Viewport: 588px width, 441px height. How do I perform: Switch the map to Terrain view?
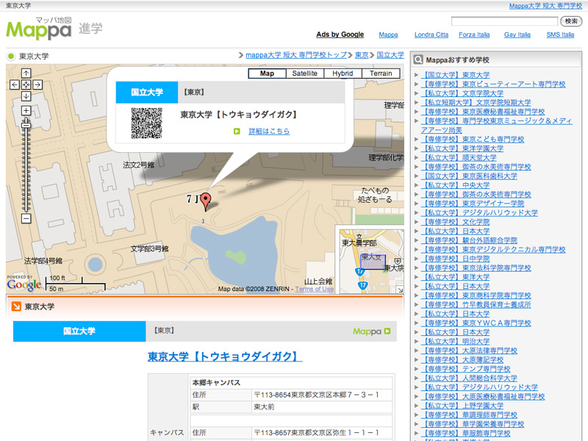click(x=381, y=73)
